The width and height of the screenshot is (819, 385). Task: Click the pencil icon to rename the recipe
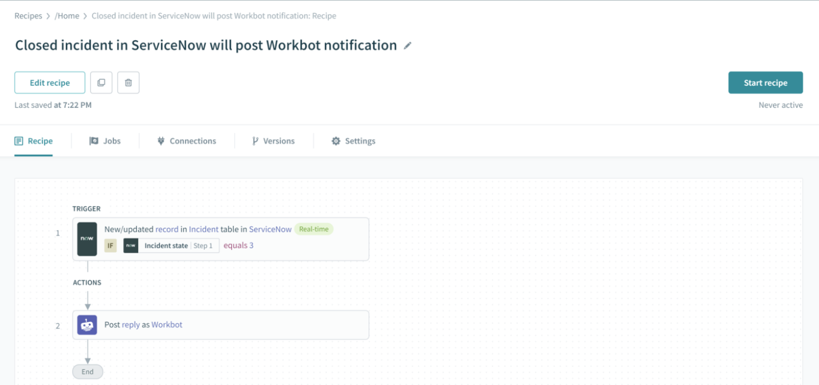tap(408, 46)
